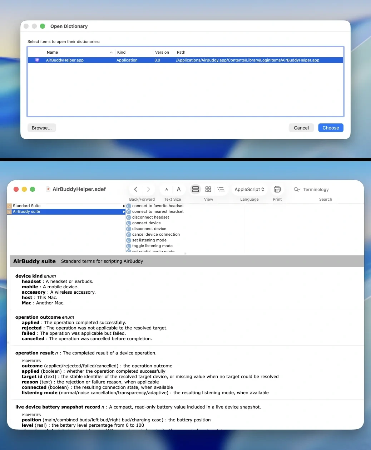Select 'connect to favorite headset' command
Screen dimensions: 371x450
pyautogui.click(x=158, y=206)
